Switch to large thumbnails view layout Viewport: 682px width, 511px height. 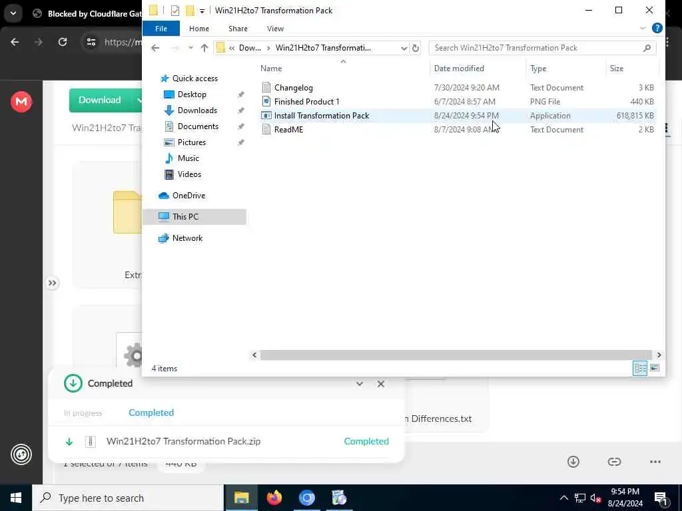click(x=655, y=369)
